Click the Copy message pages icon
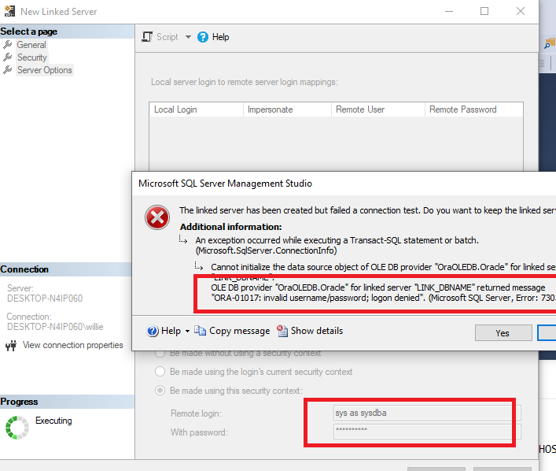Image resolution: width=556 pixels, height=471 pixels. [x=200, y=331]
